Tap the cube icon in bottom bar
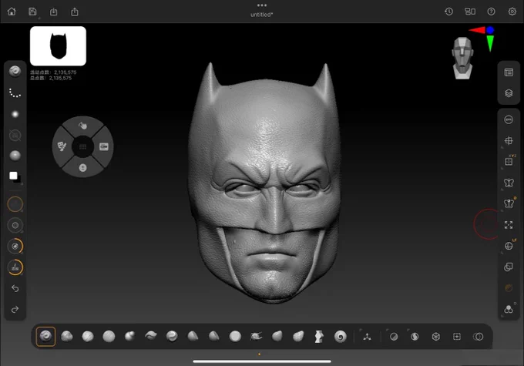The image size is (524, 366). click(436, 337)
